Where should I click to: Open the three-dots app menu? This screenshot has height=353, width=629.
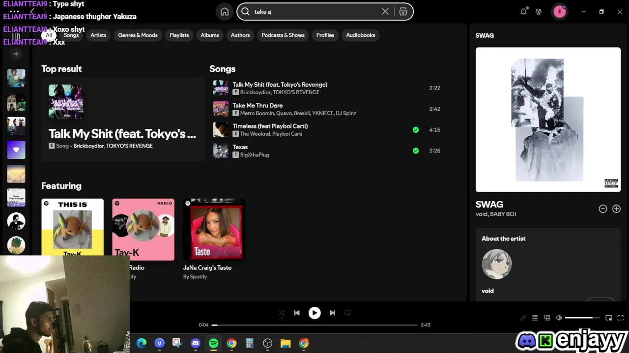[14, 11]
